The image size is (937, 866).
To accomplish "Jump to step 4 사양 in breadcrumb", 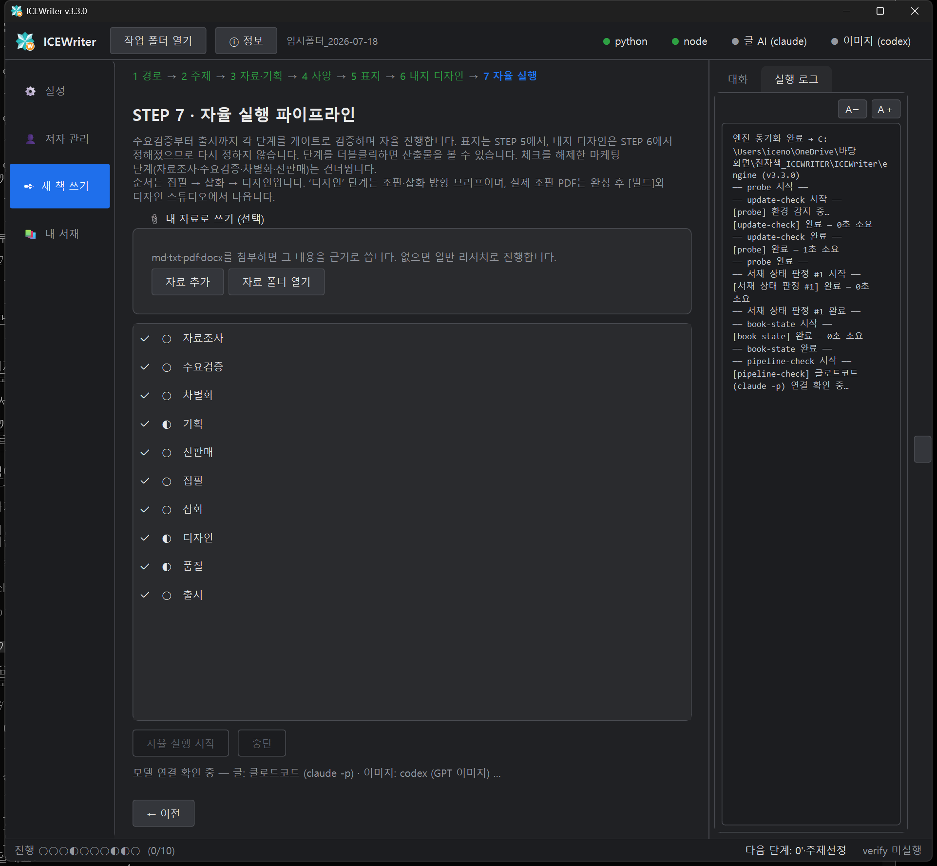I will tap(317, 76).
